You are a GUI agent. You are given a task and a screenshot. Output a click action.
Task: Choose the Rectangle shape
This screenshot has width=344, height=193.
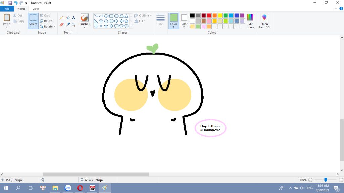tap(111, 16)
